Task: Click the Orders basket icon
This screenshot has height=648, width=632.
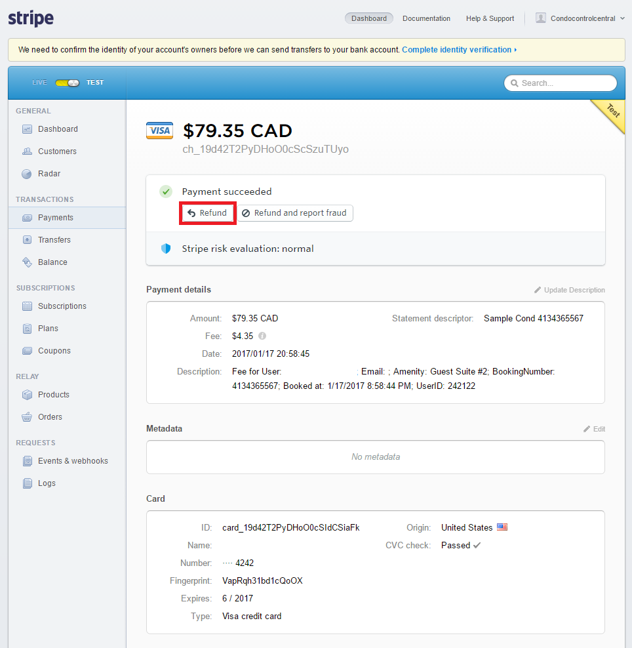Action: pos(27,417)
